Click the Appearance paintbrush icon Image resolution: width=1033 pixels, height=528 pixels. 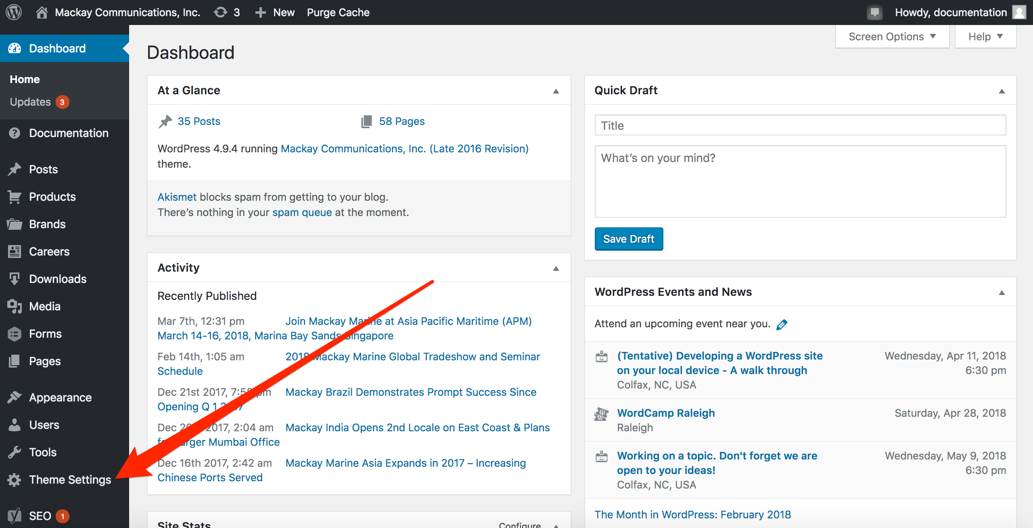point(15,397)
